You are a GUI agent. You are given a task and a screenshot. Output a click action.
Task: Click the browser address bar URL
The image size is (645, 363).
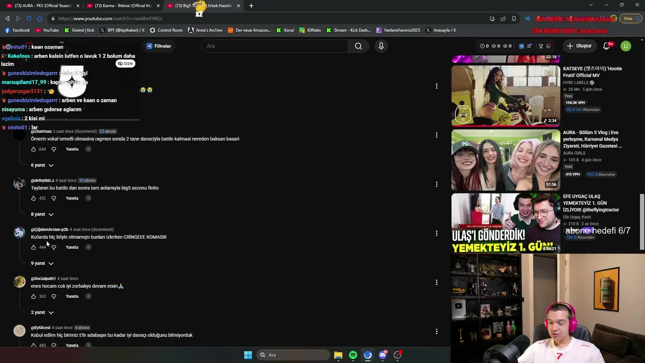point(110,19)
